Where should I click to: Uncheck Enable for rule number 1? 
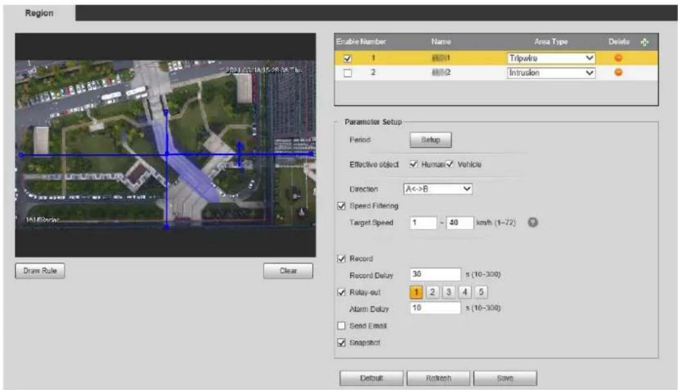(x=347, y=58)
